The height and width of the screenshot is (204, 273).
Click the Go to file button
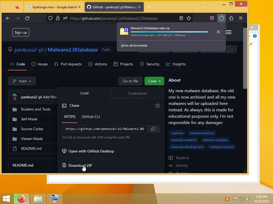pos(130,81)
